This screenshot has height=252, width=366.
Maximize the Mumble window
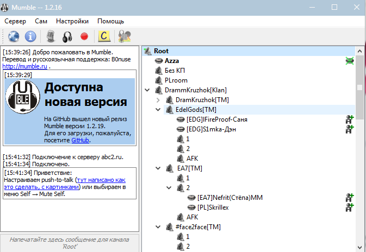[x=334, y=7]
